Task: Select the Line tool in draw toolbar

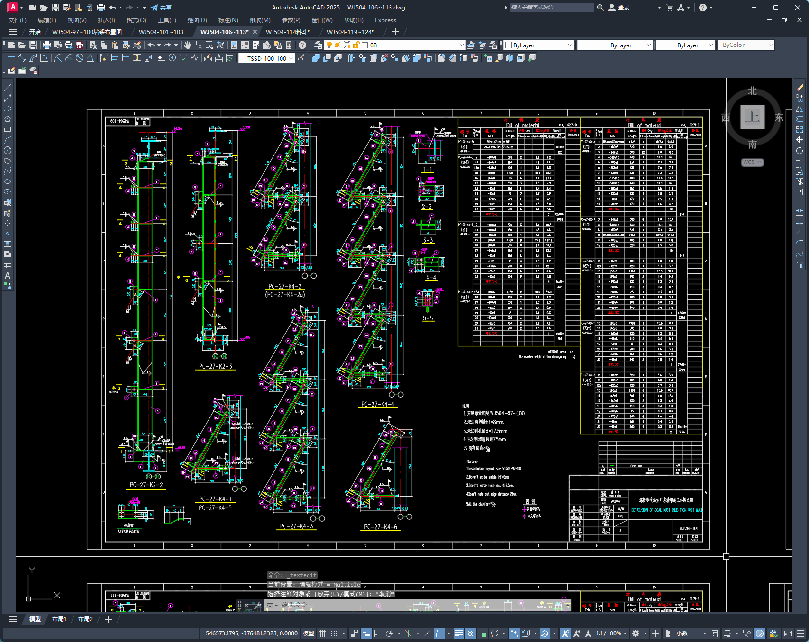Action: [x=8, y=87]
